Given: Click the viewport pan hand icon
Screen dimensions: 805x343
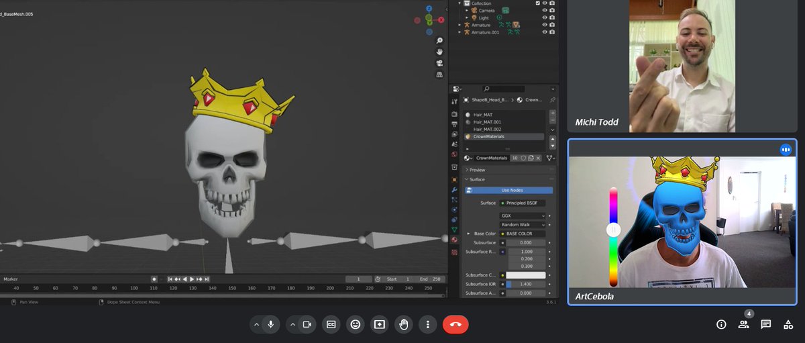Looking at the screenshot, I should (439, 52).
